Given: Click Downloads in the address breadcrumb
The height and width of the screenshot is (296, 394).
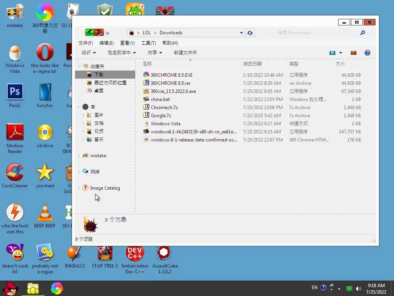Looking at the screenshot, I should tap(171, 33).
